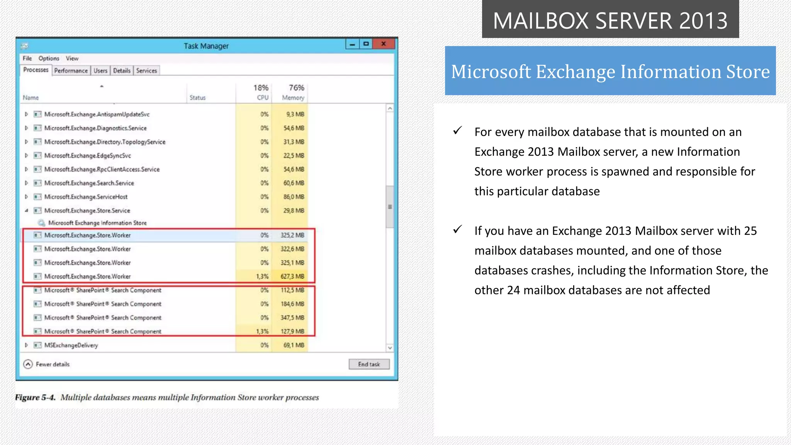Switch to the Services tab
This screenshot has width=791, height=445.
[146, 71]
